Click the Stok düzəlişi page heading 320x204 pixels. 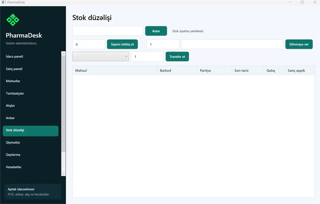(x=92, y=18)
